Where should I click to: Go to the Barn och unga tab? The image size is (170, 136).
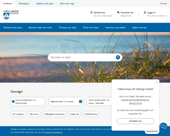67,3
